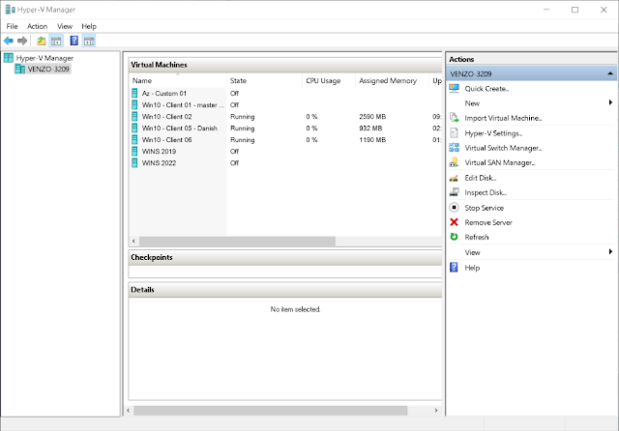Click the WINS 2019 VM icon
The width and height of the screenshot is (619, 431).
click(x=134, y=152)
